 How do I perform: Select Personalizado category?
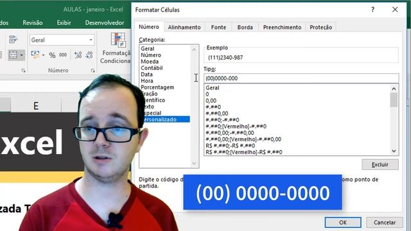coord(165,119)
